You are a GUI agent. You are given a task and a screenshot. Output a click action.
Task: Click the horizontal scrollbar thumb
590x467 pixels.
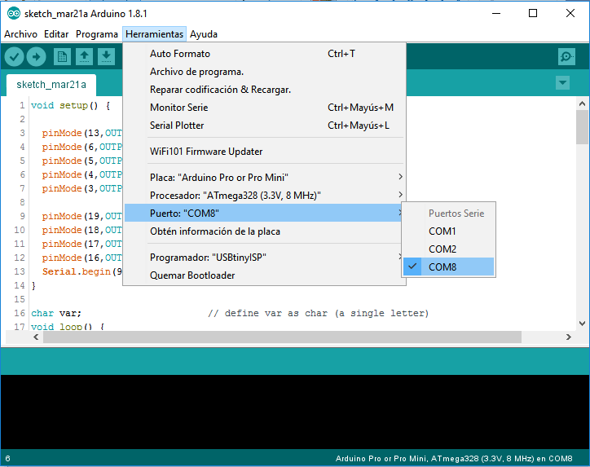(x=282, y=337)
